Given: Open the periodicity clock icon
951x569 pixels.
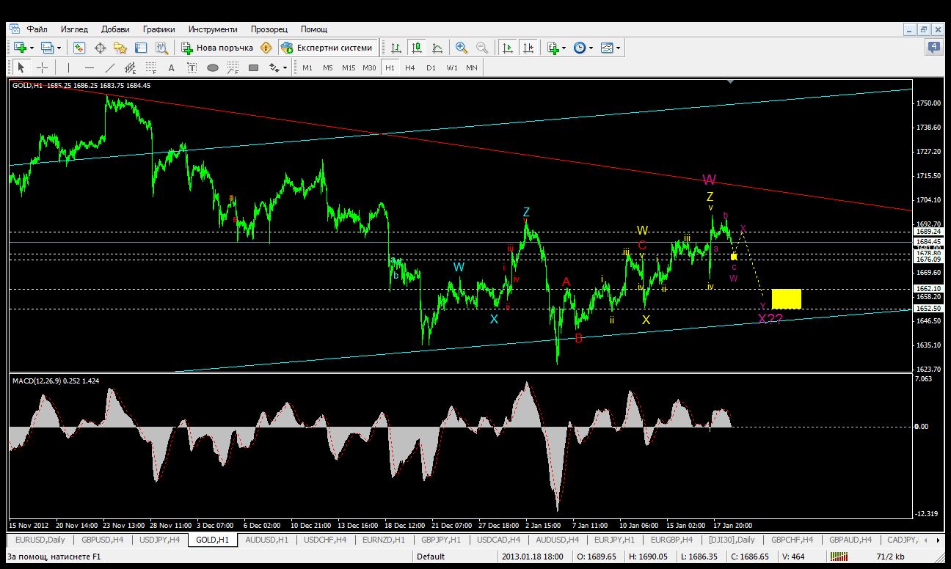Looking at the screenshot, I should 580,48.
